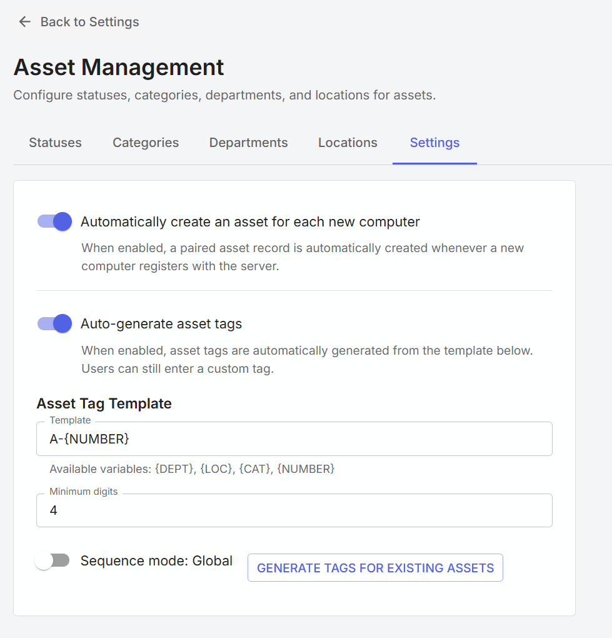Go back via 'Back to Settings' link
Viewport: 612px width, 638px height.
[89, 22]
